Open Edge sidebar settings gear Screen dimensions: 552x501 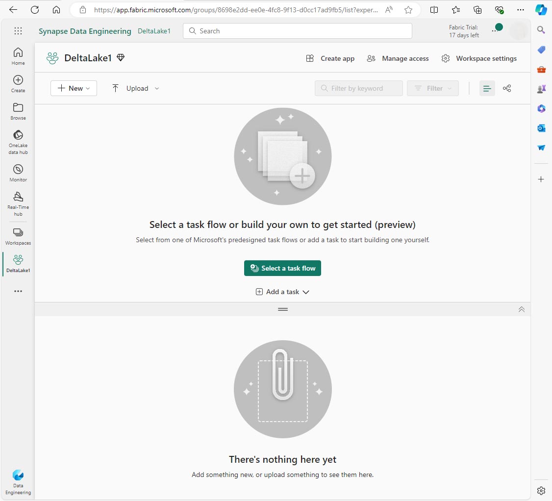pos(541,490)
